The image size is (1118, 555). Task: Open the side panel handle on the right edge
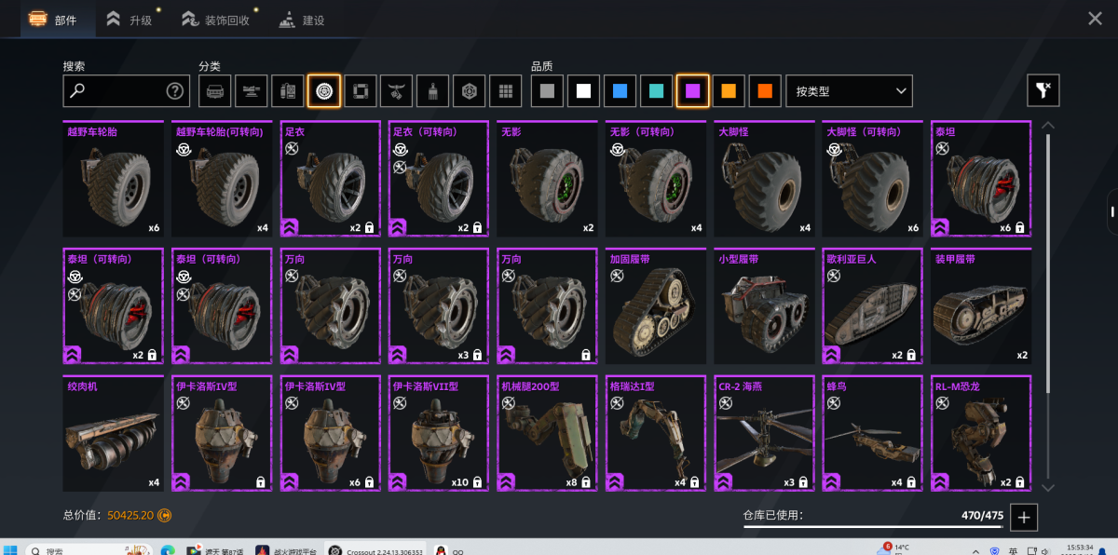(x=1111, y=212)
